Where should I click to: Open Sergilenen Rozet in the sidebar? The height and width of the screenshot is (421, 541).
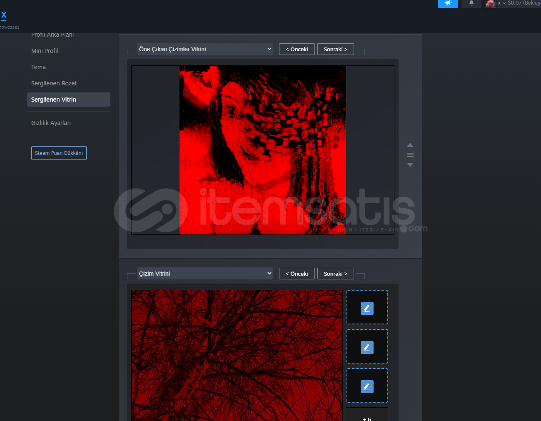point(54,83)
